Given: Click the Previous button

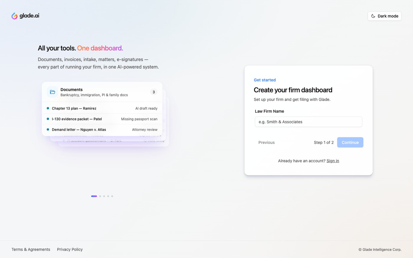Looking at the screenshot, I should 266,142.
